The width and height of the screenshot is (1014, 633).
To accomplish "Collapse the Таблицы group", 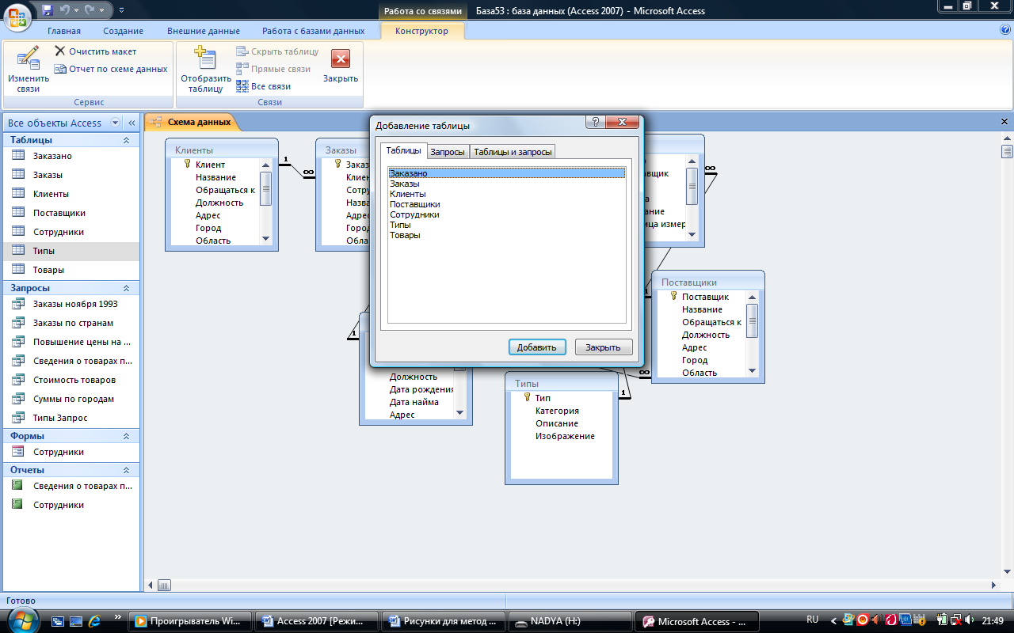I will (x=126, y=140).
